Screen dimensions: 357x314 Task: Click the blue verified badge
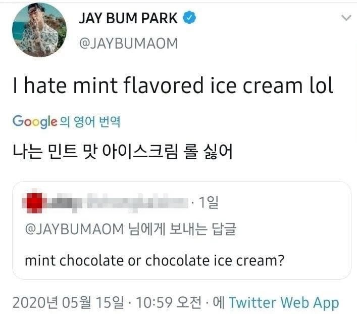(189, 18)
